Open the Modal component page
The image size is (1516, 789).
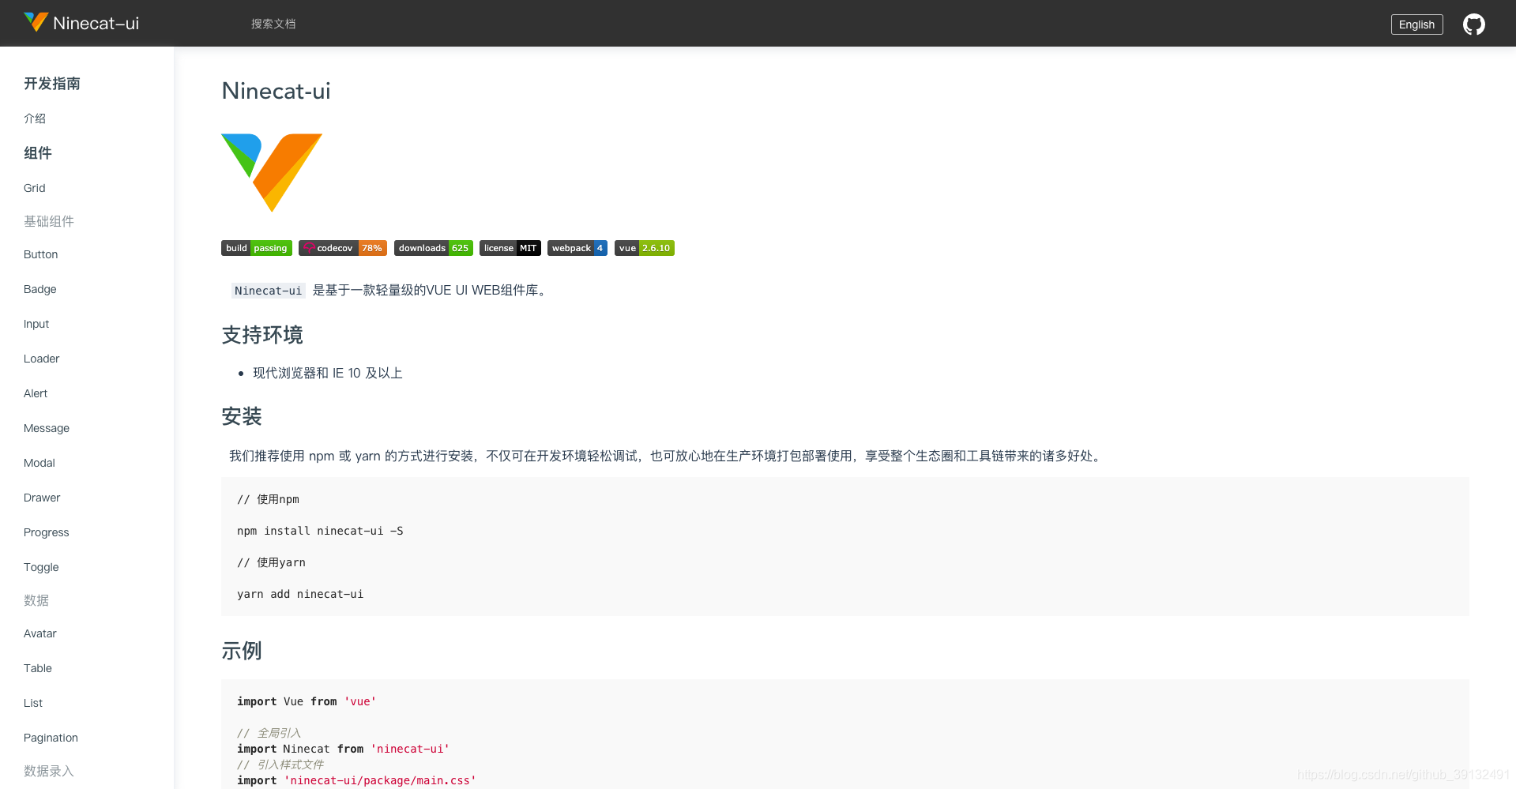(x=39, y=463)
